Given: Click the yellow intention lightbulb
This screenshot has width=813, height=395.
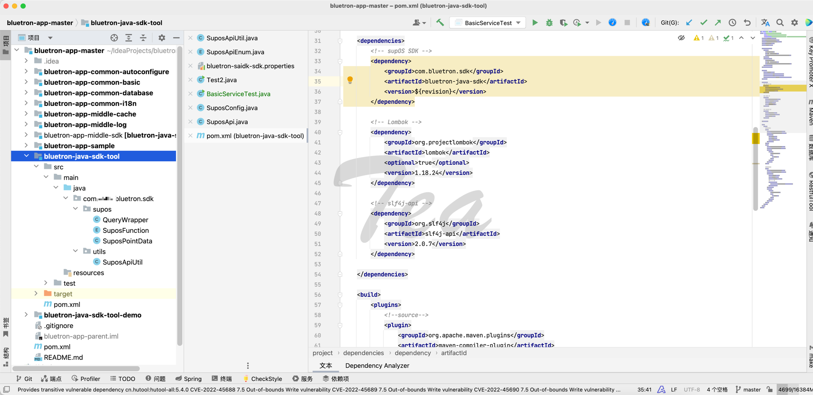Looking at the screenshot, I should [x=350, y=80].
